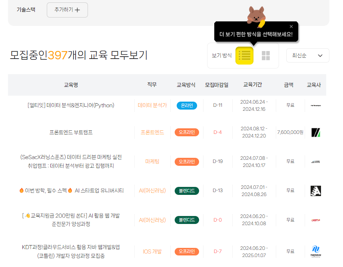Click the 교육방식 column header
Viewport: 343px width, 267px height.
186,85
